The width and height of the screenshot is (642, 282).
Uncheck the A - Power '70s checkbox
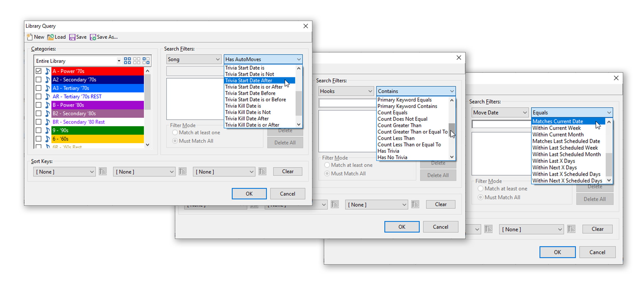39,71
